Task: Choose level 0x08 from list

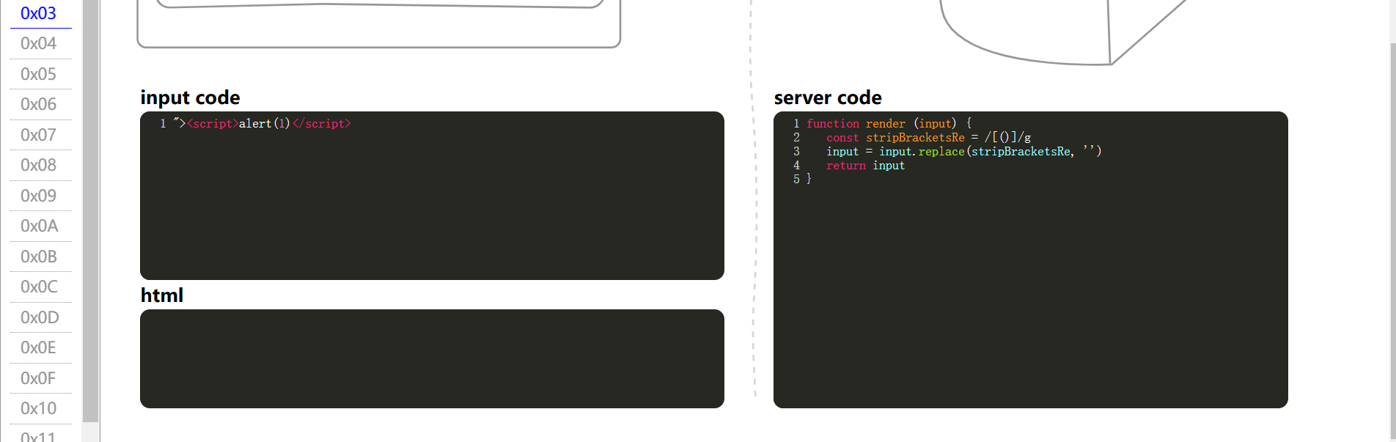Action: pyautogui.click(x=38, y=165)
